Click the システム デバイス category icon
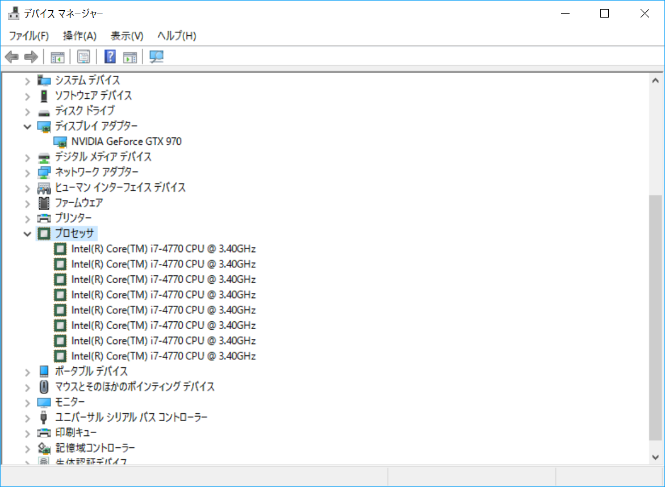665x487 pixels. [x=44, y=80]
